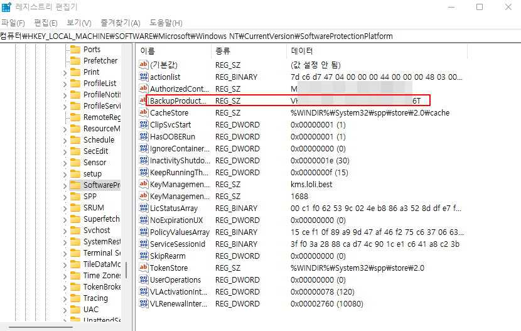Click string icon of (기본값) value
The height and width of the screenshot is (331, 521).
click(x=144, y=65)
